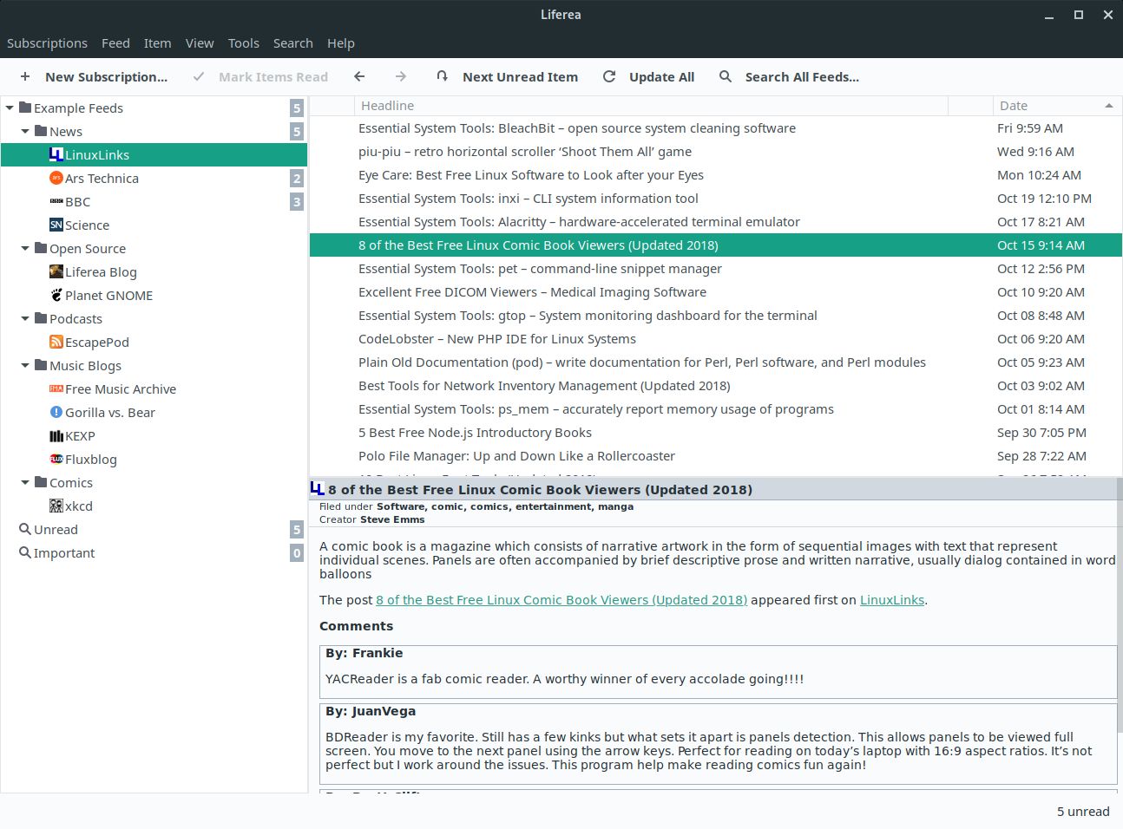The height and width of the screenshot is (829, 1123).
Task: Select the Unread search folder
Action: coord(56,529)
